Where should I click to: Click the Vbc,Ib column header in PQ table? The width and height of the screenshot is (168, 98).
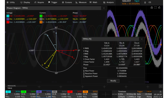[122, 43]
